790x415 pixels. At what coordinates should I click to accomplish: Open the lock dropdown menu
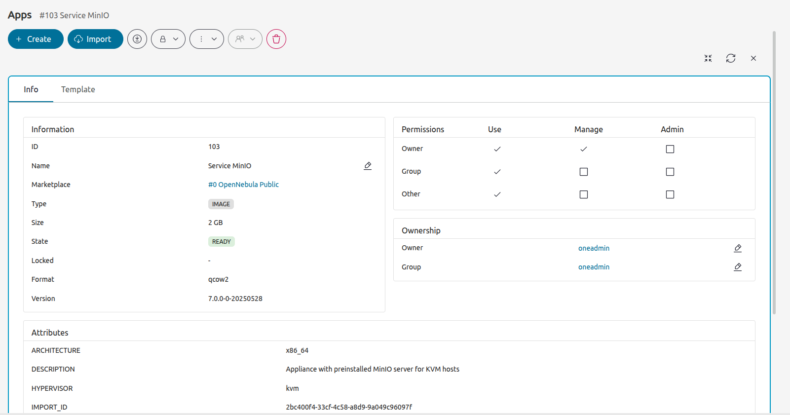point(168,39)
